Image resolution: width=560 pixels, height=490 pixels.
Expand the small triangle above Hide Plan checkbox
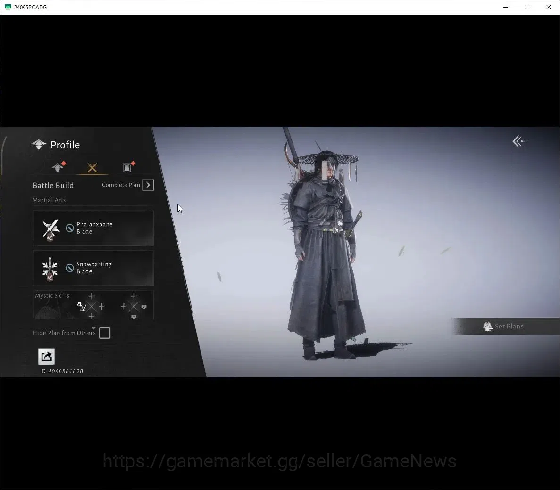(93, 327)
